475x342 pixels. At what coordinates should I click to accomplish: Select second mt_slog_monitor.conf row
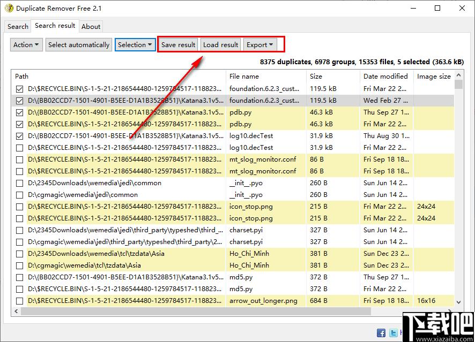click(x=233, y=171)
